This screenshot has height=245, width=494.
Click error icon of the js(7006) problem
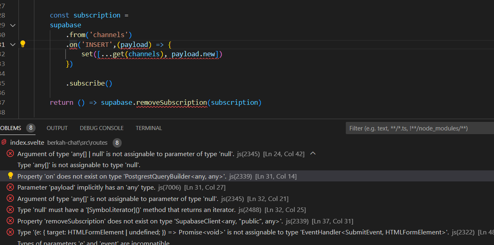tap(11, 188)
